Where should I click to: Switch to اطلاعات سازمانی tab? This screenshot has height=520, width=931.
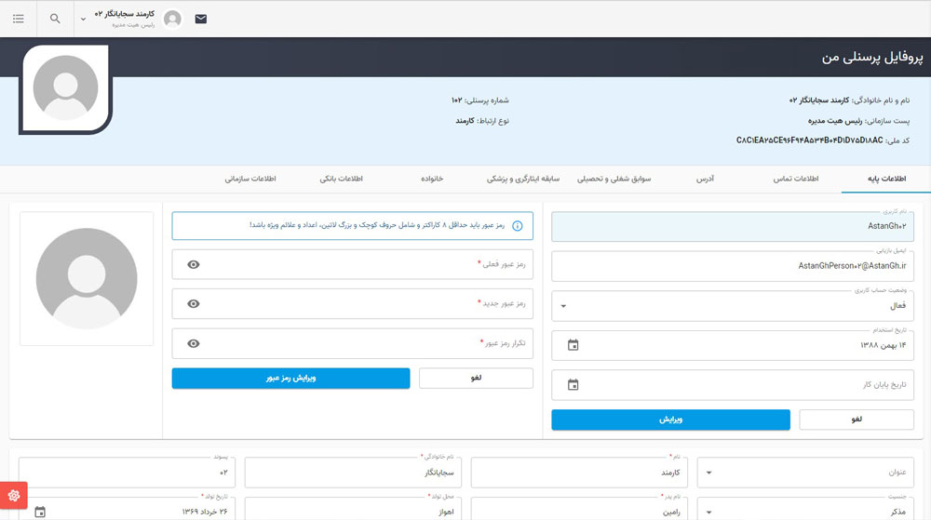coord(250,179)
